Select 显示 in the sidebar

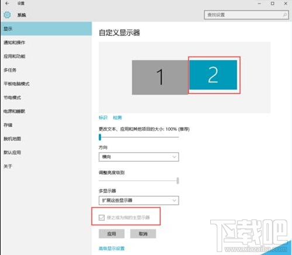(x=46, y=29)
